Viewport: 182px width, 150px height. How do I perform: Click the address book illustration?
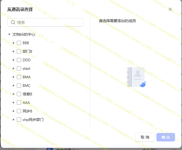[x=136, y=77]
